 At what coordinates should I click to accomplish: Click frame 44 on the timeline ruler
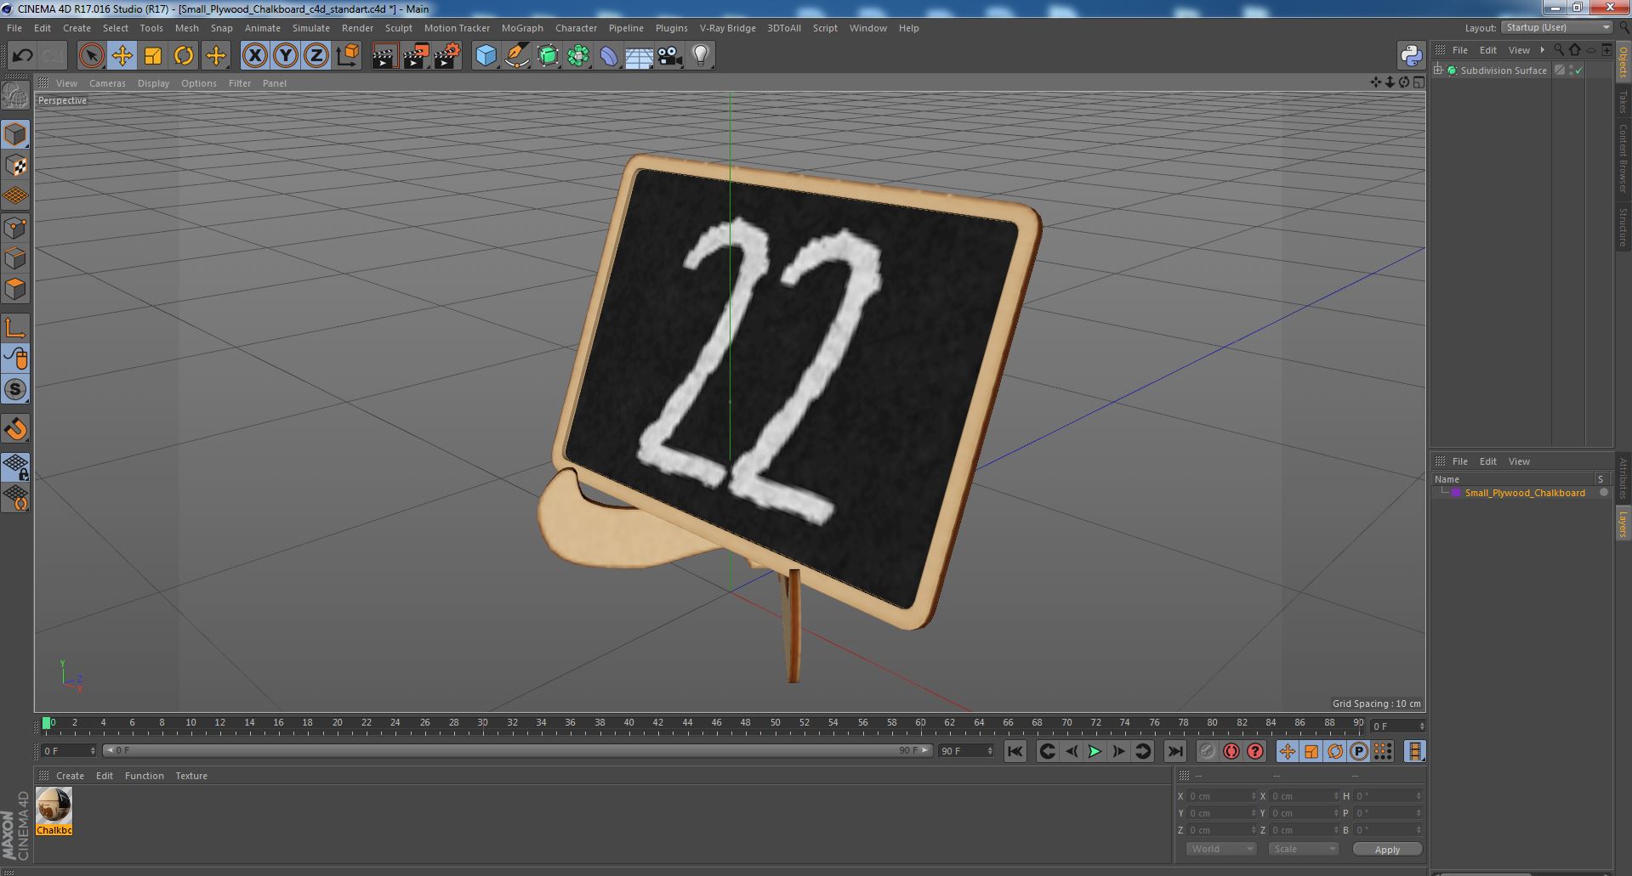687,723
